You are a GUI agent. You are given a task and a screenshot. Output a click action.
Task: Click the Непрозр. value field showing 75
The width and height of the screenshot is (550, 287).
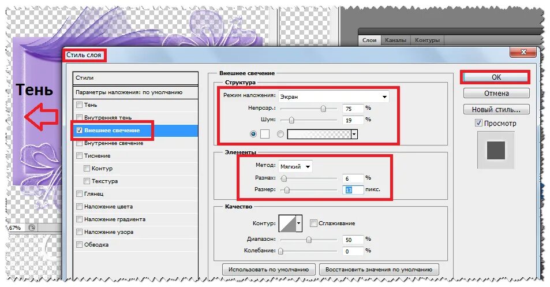pyautogui.click(x=353, y=109)
